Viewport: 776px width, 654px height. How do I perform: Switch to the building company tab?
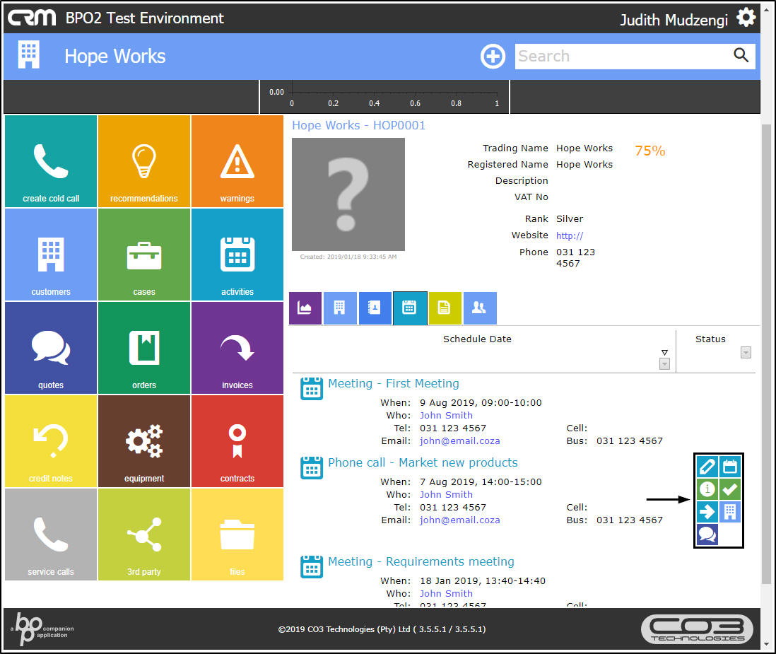340,308
